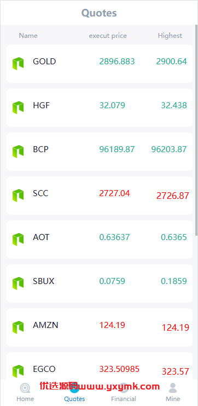Click the green icon beside AMZN
This screenshot has height=406, width=198.
click(18, 327)
